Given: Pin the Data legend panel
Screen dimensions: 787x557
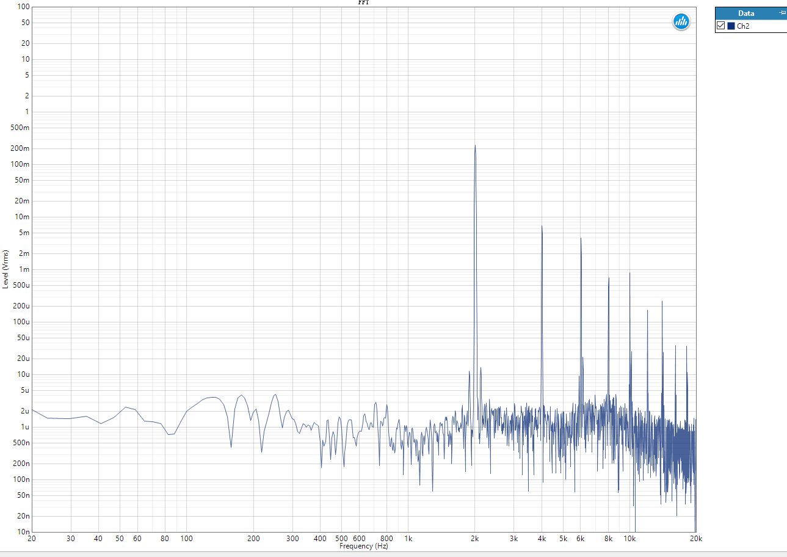Looking at the screenshot, I should point(782,13).
